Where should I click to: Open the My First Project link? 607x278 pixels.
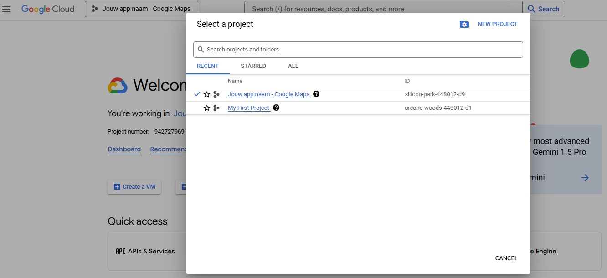[249, 108]
